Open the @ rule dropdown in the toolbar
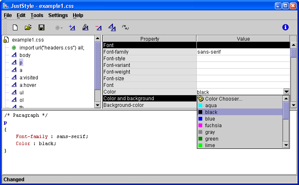The height and width of the screenshot is (185, 299). [59, 27]
